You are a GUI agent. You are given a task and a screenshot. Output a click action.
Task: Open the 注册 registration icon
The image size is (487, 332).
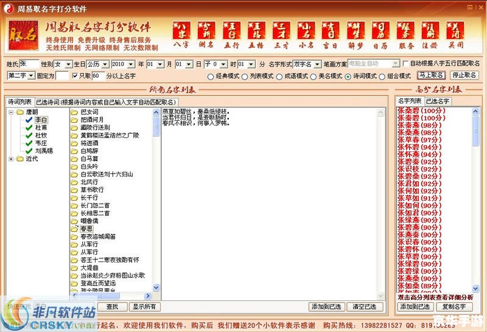click(430, 35)
